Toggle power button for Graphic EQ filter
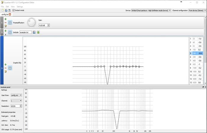Screen dimensions: 207x133 point(10,68)
